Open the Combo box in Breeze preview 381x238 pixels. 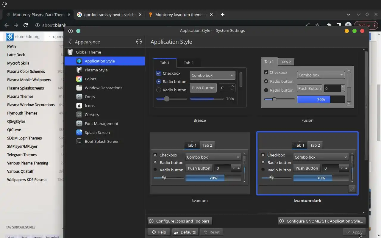(213, 75)
